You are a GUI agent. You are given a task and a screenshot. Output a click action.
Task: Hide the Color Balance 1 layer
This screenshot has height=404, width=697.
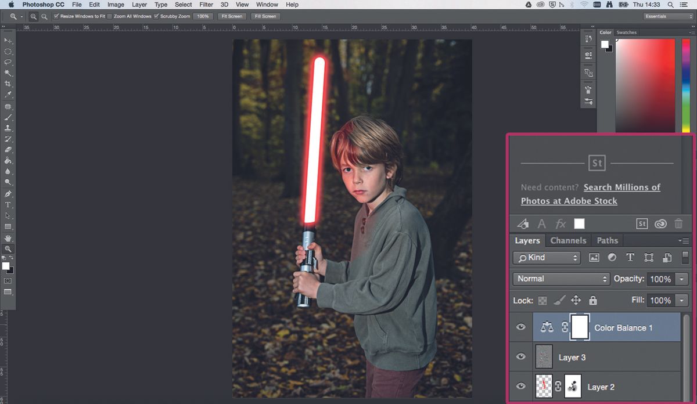(x=521, y=327)
